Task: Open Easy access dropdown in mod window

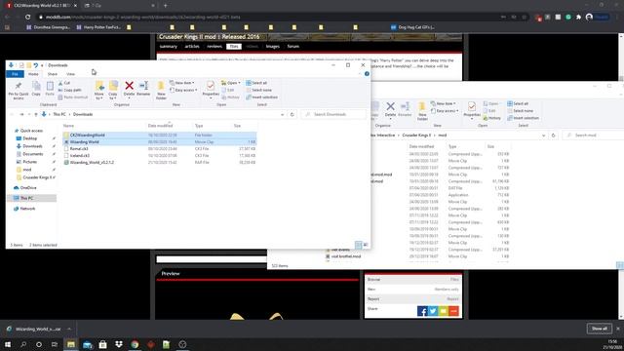Action: click(445, 111)
